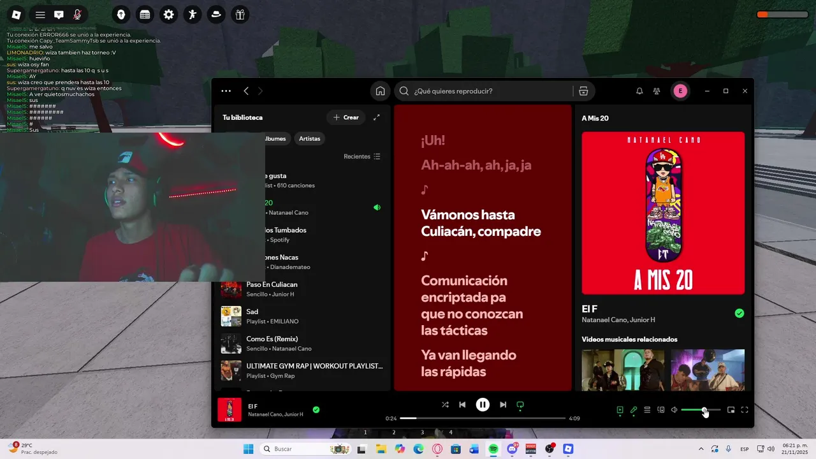
Task: Seek within the song progress bar
Action: [x=483, y=418]
